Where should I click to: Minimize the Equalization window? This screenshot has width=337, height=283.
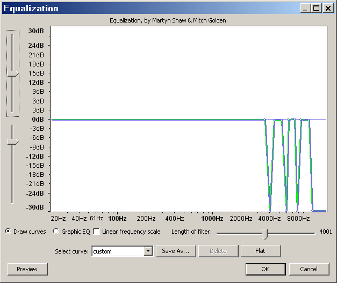click(305, 9)
